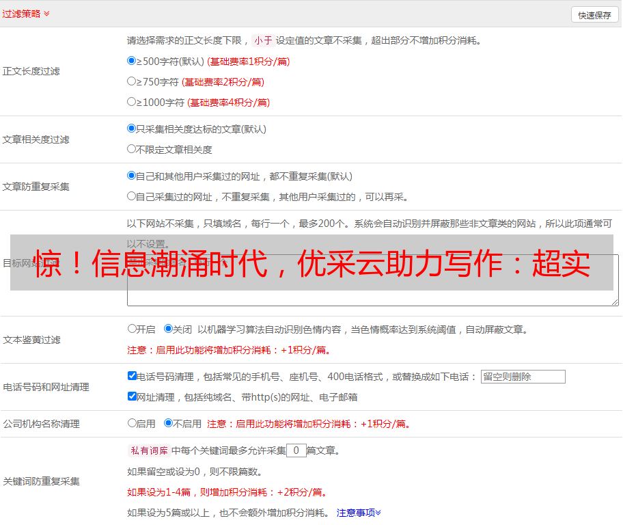Screen dimensions: 623x525
Task: Choose 不限定文章相关度 option
Action: [132, 149]
